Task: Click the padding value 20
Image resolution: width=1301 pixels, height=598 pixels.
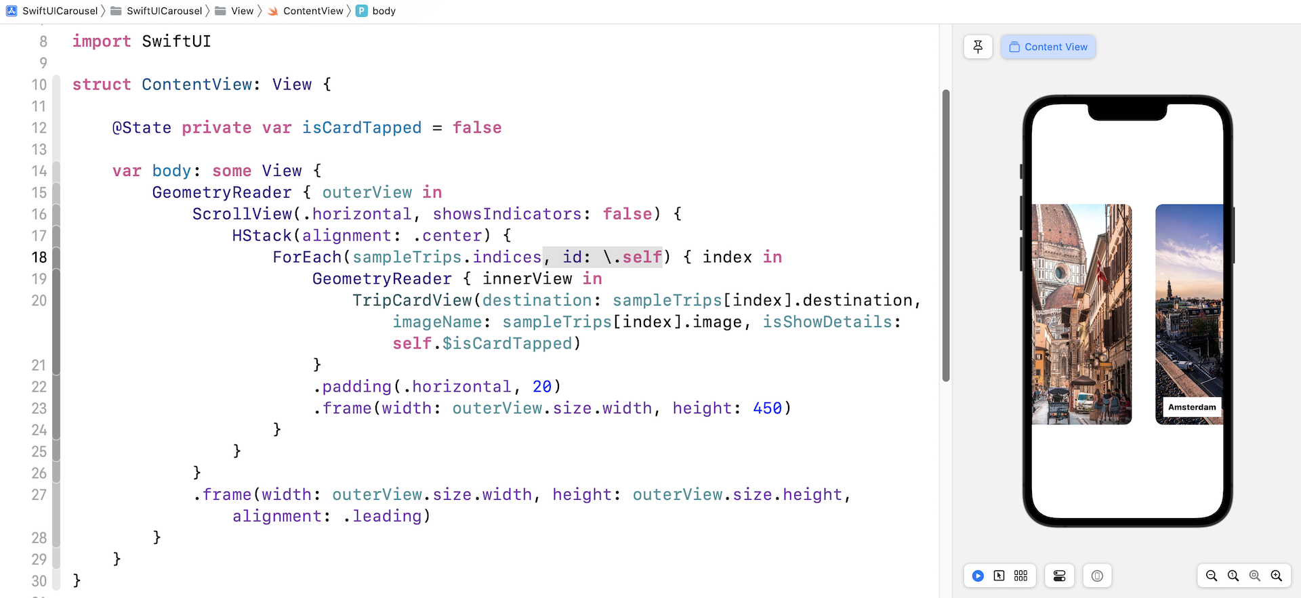Action: (542, 387)
